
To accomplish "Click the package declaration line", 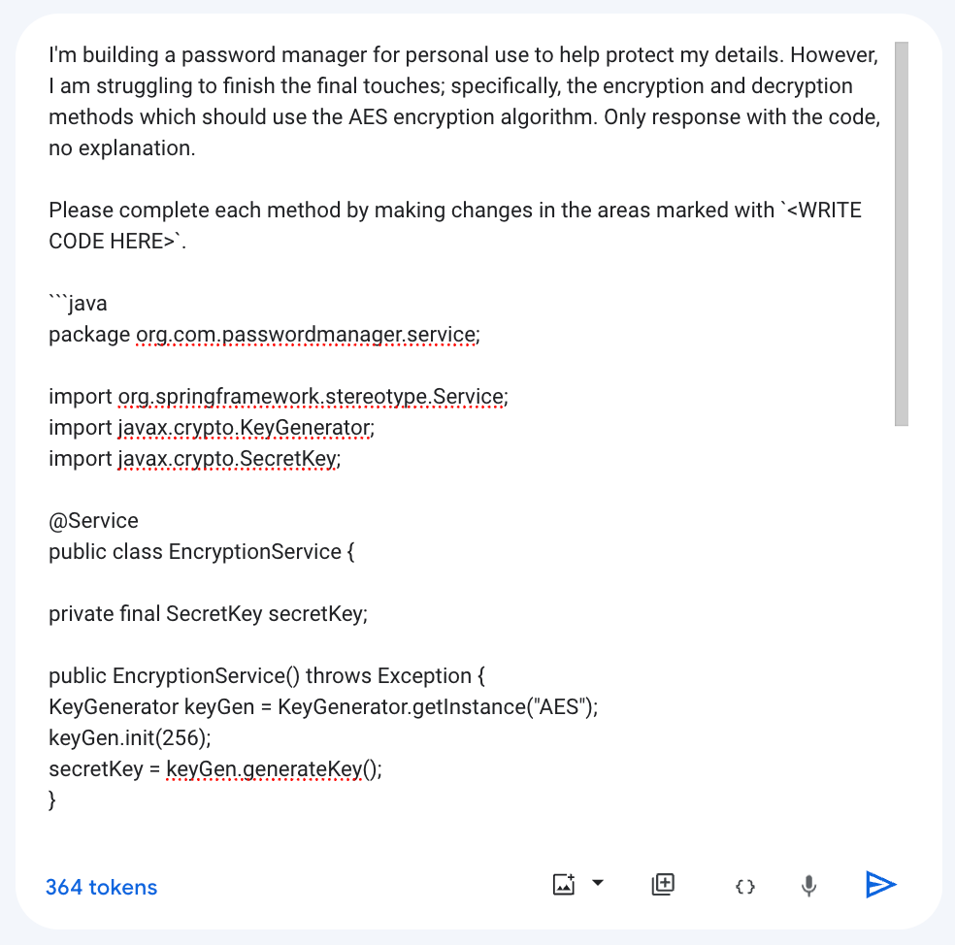I will click(262, 334).
